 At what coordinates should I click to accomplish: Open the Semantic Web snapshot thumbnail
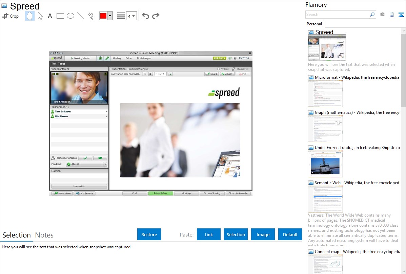tap(325, 199)
